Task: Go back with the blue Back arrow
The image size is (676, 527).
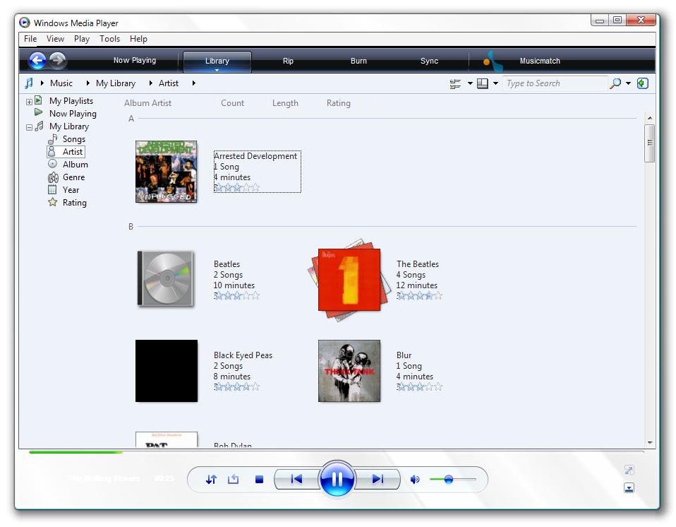Action: (x=37, y=61)
